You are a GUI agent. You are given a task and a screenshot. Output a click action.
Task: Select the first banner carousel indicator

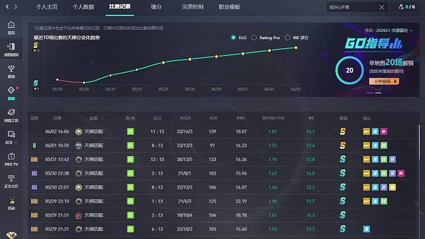pos(370,93)
